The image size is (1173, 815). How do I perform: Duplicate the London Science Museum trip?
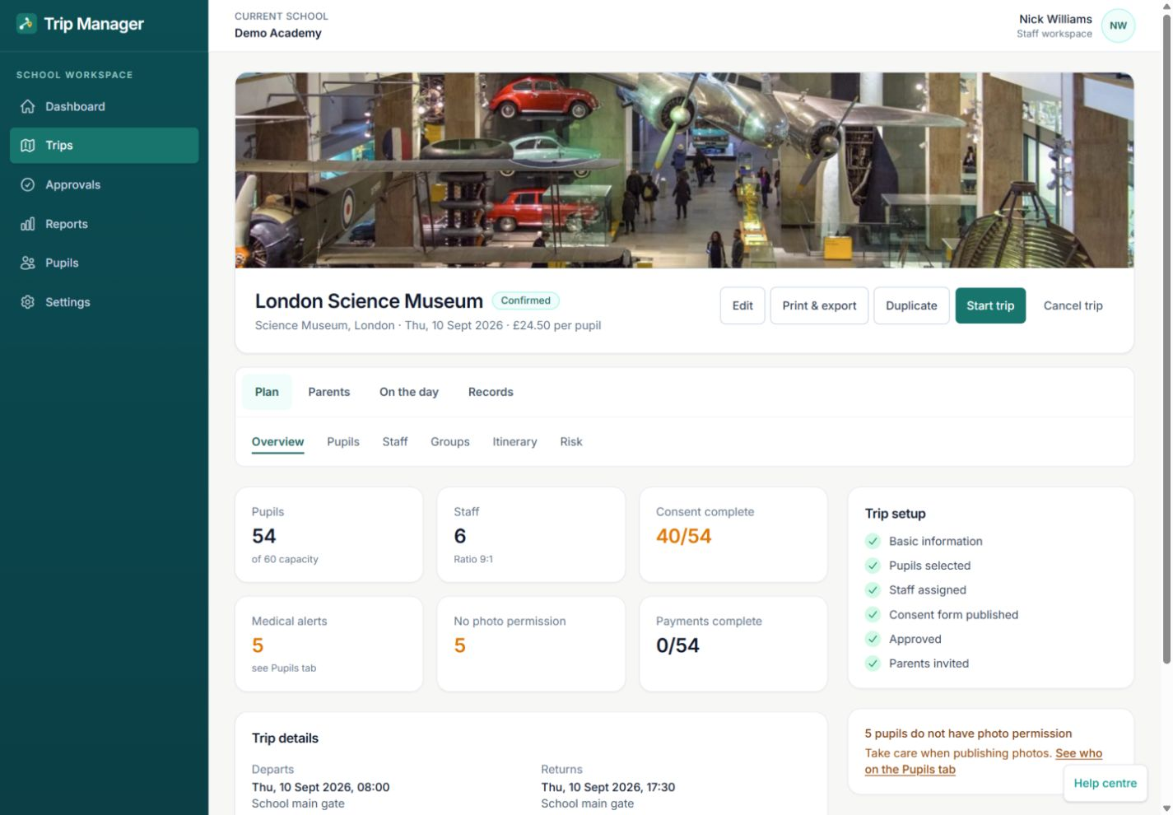911,305
